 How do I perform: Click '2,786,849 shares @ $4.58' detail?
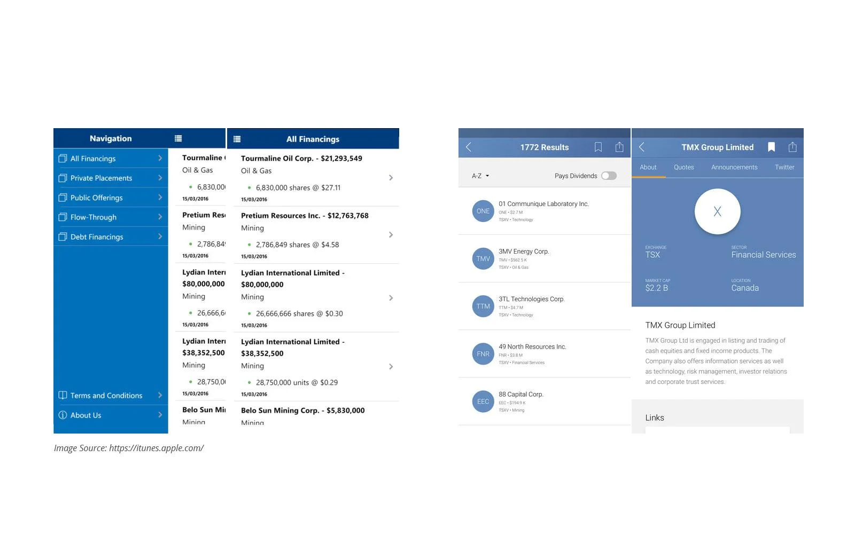click(x=297, y=245)
